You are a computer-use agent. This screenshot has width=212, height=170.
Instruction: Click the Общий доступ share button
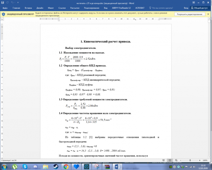tap(199, 8)
